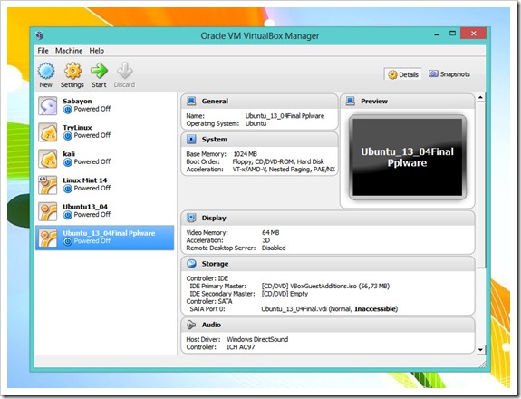Screen dimensions: 521x399
Task: Open the System section header
Action: click(259, 140)
